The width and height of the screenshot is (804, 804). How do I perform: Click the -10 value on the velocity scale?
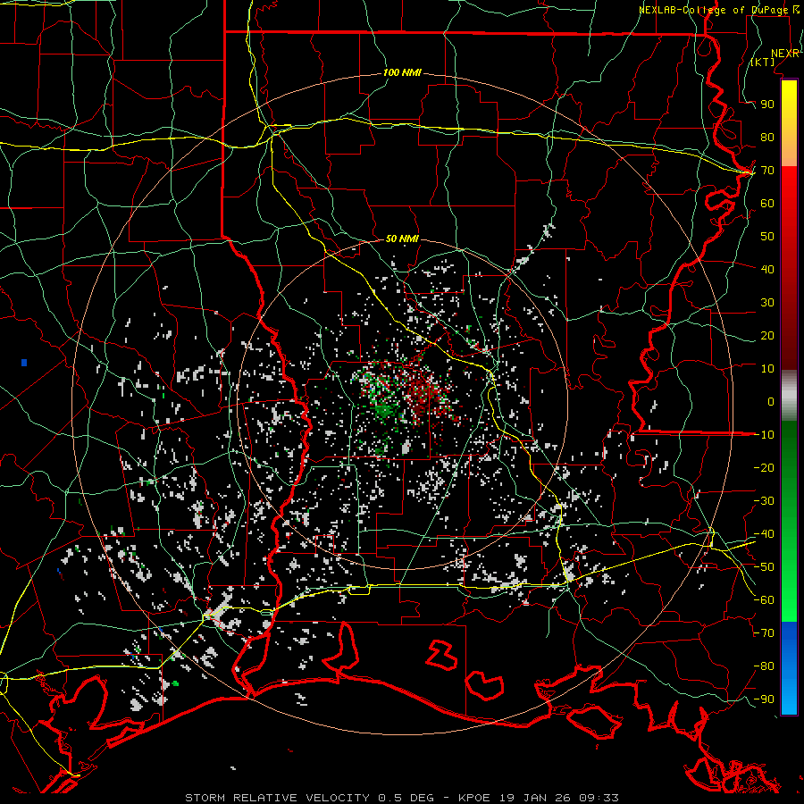764,435
